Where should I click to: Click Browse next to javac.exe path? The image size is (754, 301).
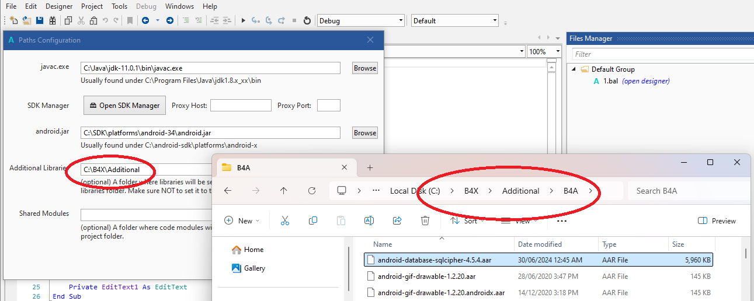pyautogui.click(x=365, y=68)
